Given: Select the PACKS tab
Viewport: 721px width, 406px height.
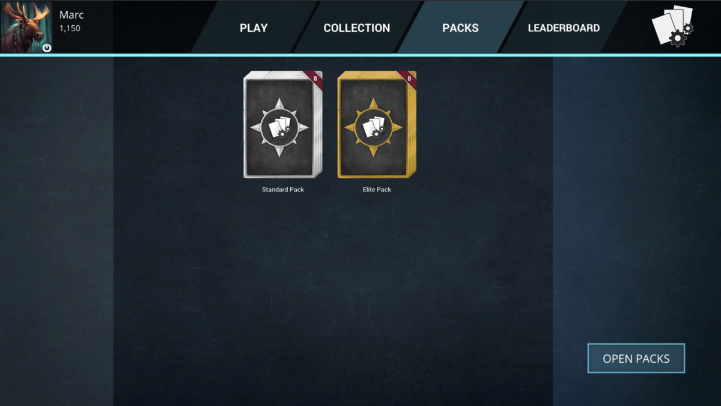Looking at the screenshot, I should coord(460,28).
